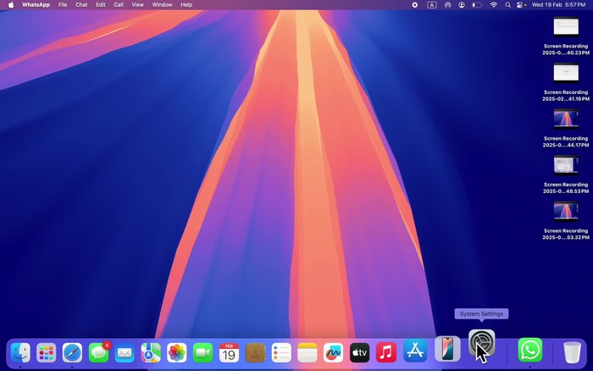Launch FaceTime from the Dock
The image size is (593, 371).
click(x=202, y=352)
